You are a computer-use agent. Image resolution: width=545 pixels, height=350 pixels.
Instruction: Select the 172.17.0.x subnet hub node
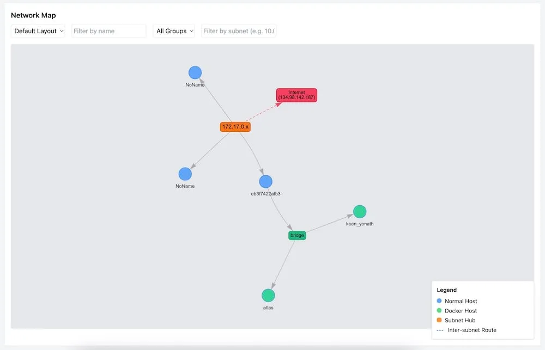coord(235,127)
